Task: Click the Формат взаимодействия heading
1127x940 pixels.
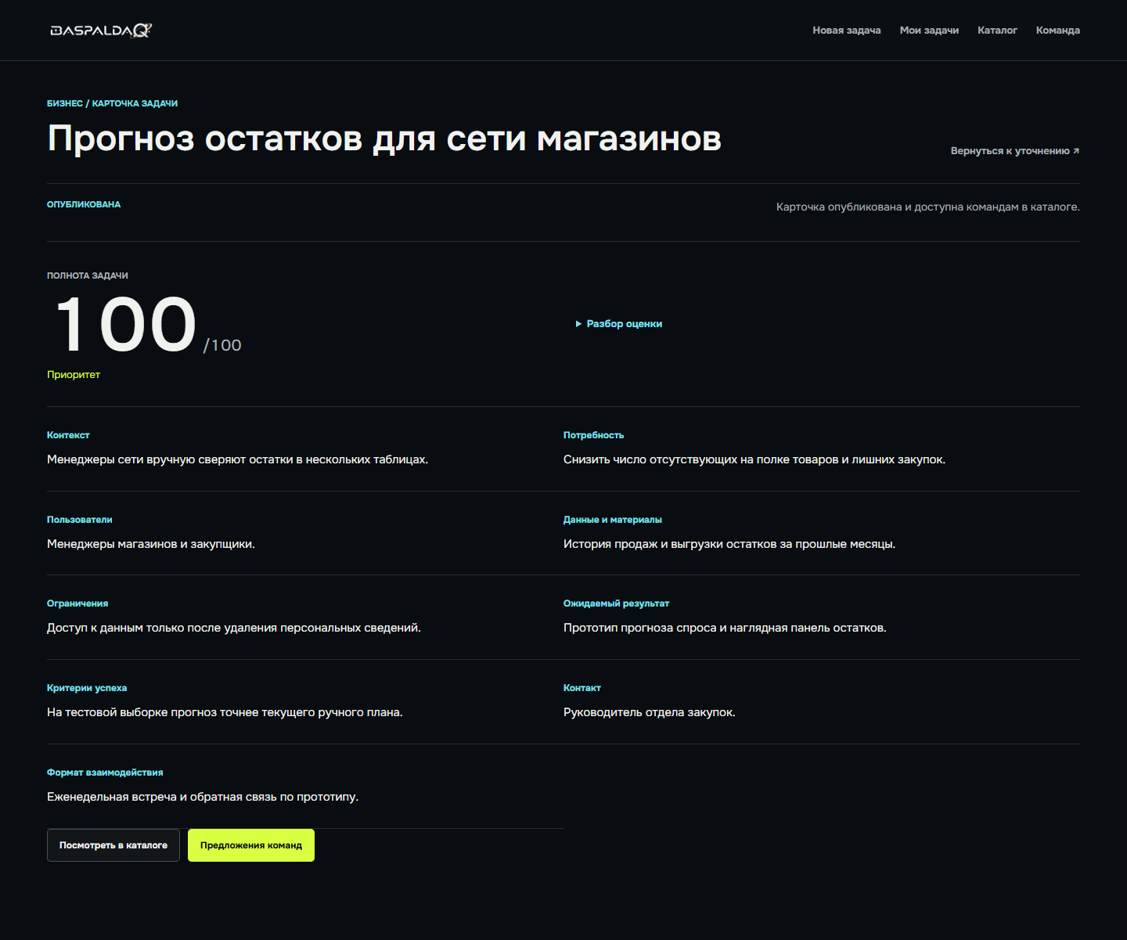Action: tap(105, 773)
